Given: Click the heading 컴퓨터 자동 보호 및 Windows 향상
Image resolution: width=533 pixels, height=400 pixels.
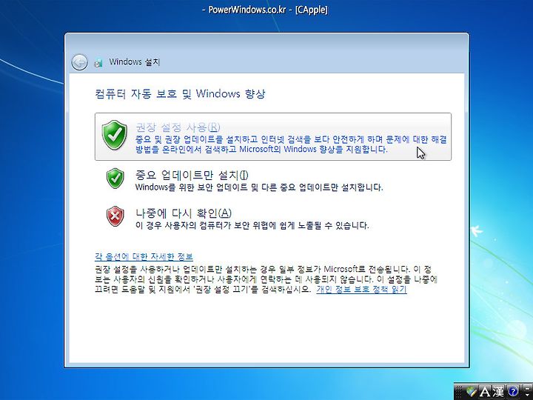Looking at the screenshot, I should tap(180, 93).
